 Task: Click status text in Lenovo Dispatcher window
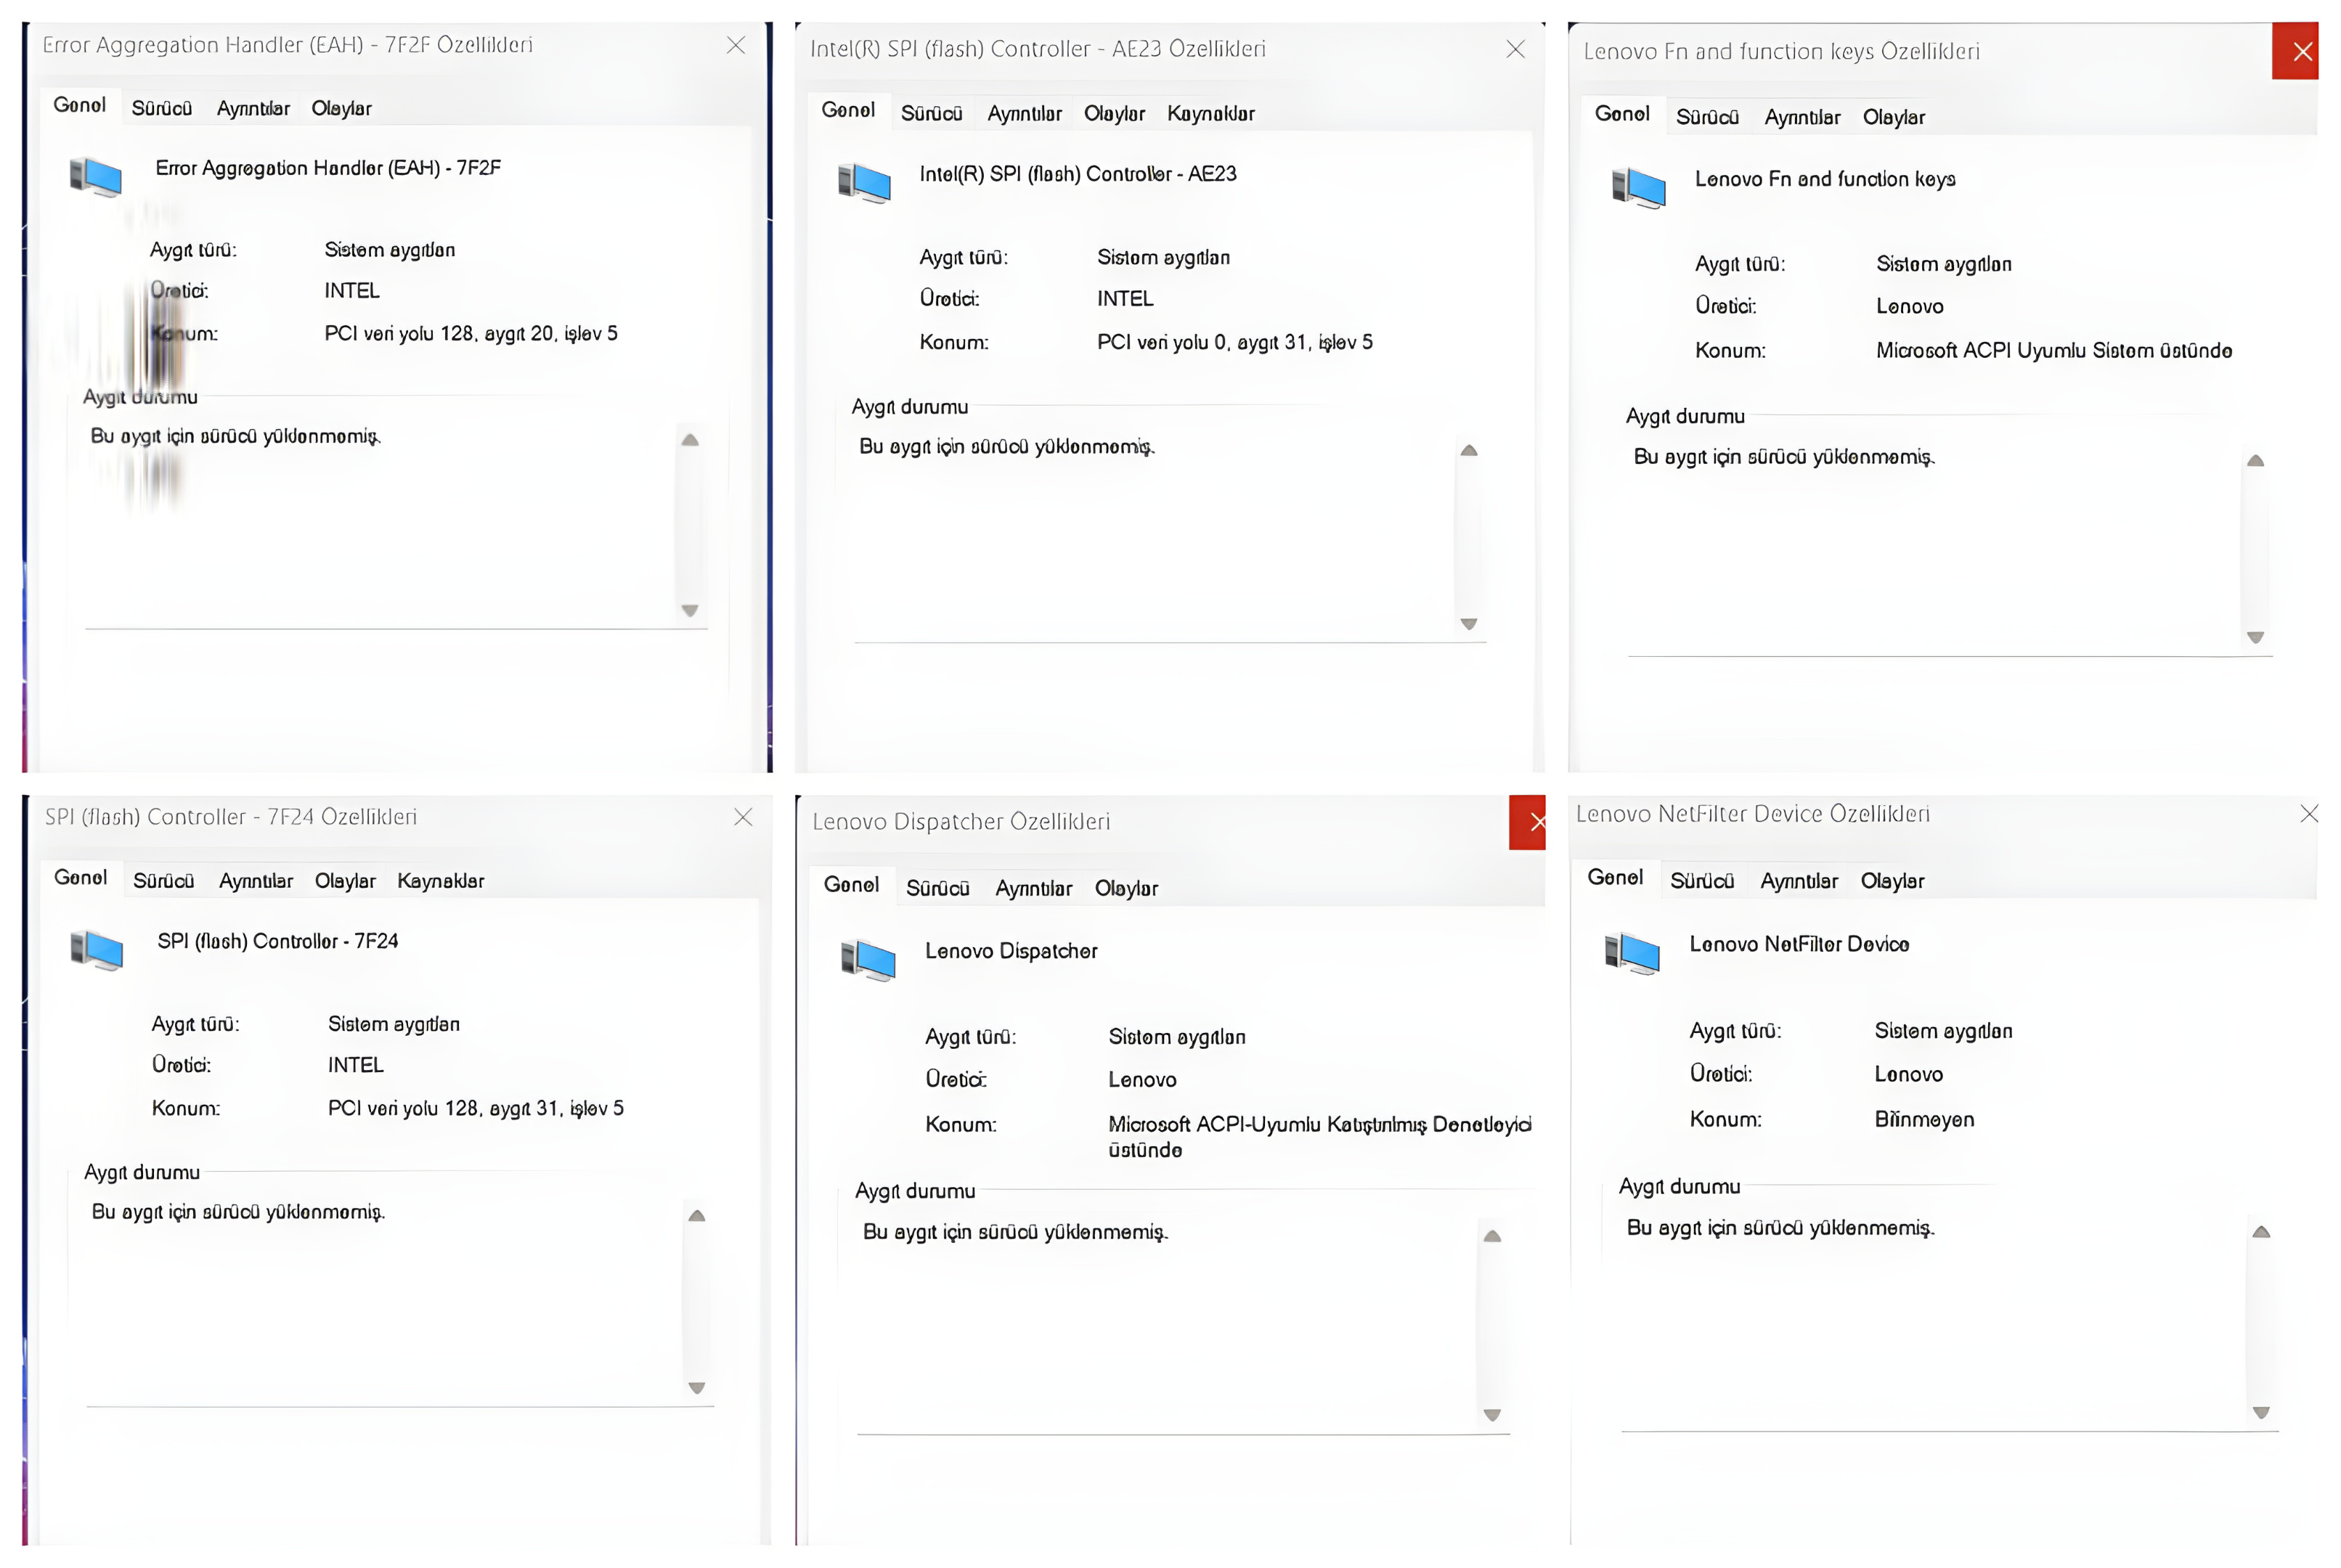(1016, 1232)
